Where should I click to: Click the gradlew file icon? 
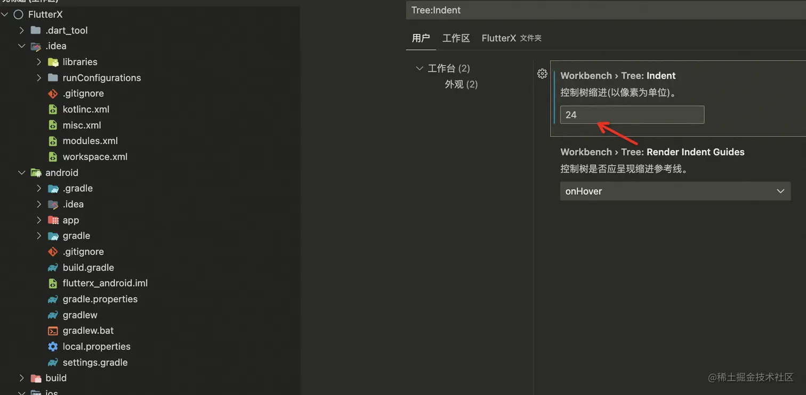tap(53, 315)
